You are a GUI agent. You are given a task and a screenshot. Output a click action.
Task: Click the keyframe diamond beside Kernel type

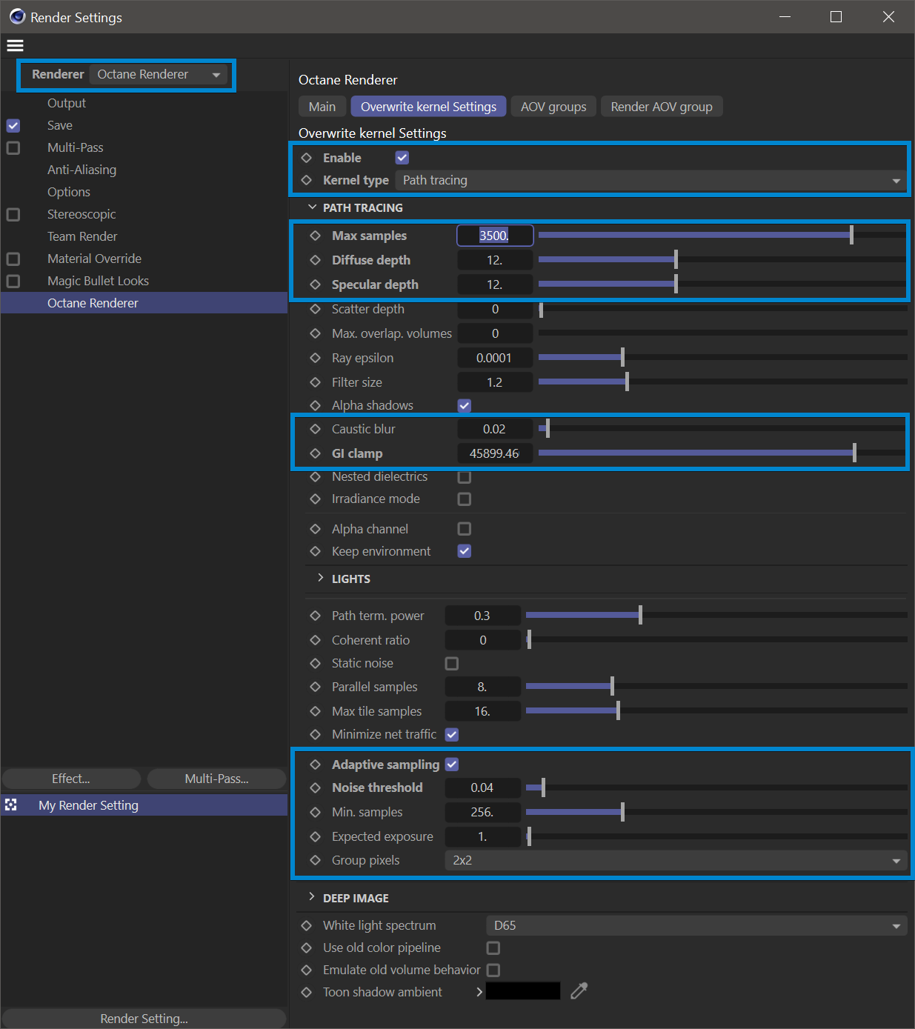point(307,180)
